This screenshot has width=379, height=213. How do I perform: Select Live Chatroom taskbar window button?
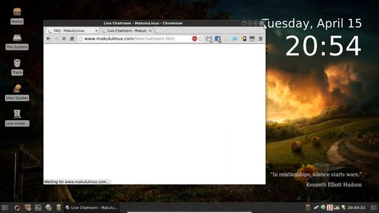point(91,208)
